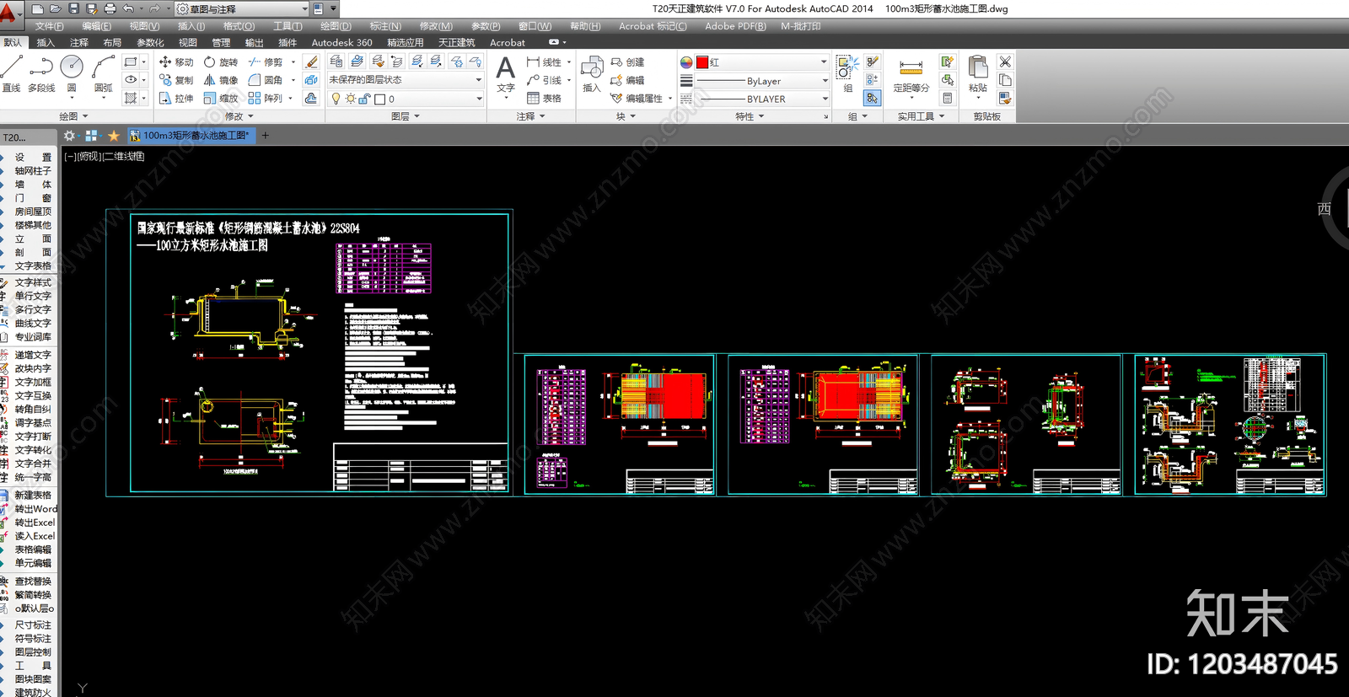Click the print icon in quick access toolbar
1349x697 pixels.
(x=110, y=8)
